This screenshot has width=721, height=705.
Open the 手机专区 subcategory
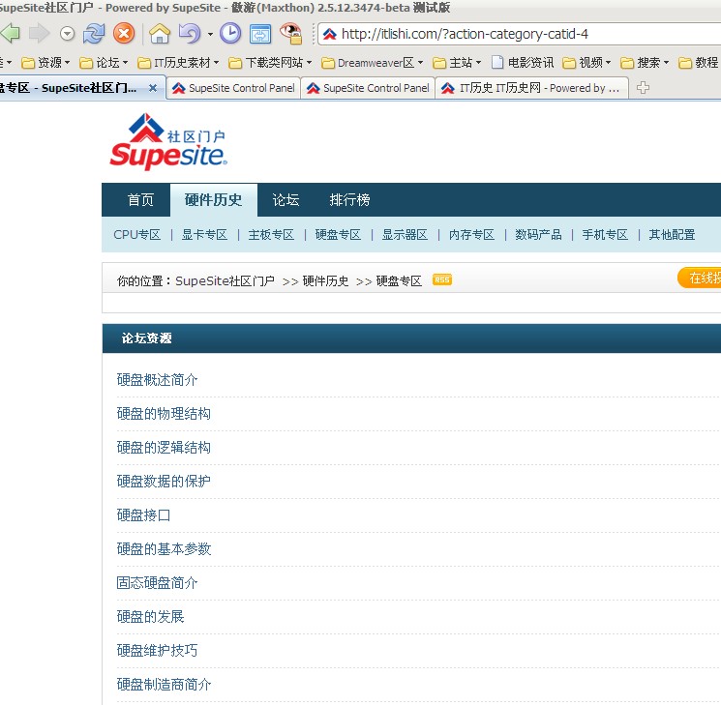[605, 235]
